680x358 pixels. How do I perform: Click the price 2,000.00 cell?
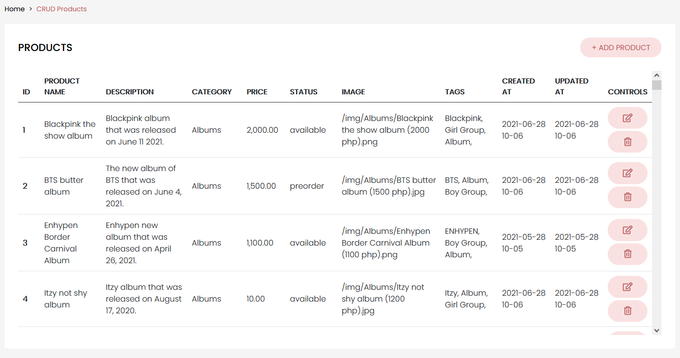coord(262,130)
